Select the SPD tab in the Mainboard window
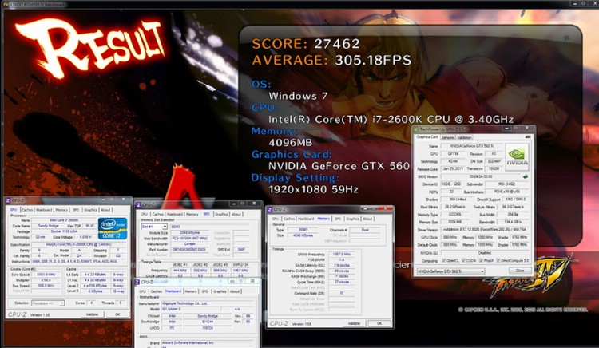The width and height of the screenshot is (599, 348). (x=204, y=291)
